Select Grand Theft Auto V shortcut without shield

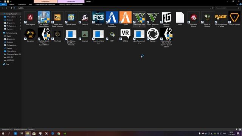point(153,19)
